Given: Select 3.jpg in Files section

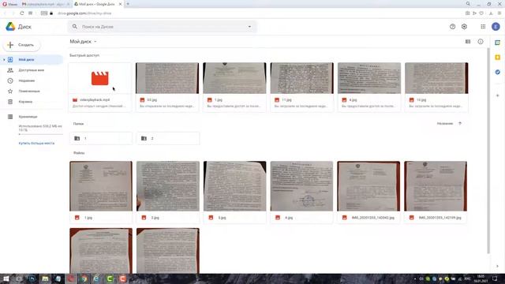Looking at the screenshot, I should click(168, 192).
